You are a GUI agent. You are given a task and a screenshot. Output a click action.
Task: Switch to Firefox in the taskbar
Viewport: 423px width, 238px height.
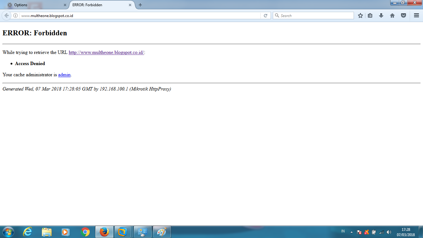104,232
